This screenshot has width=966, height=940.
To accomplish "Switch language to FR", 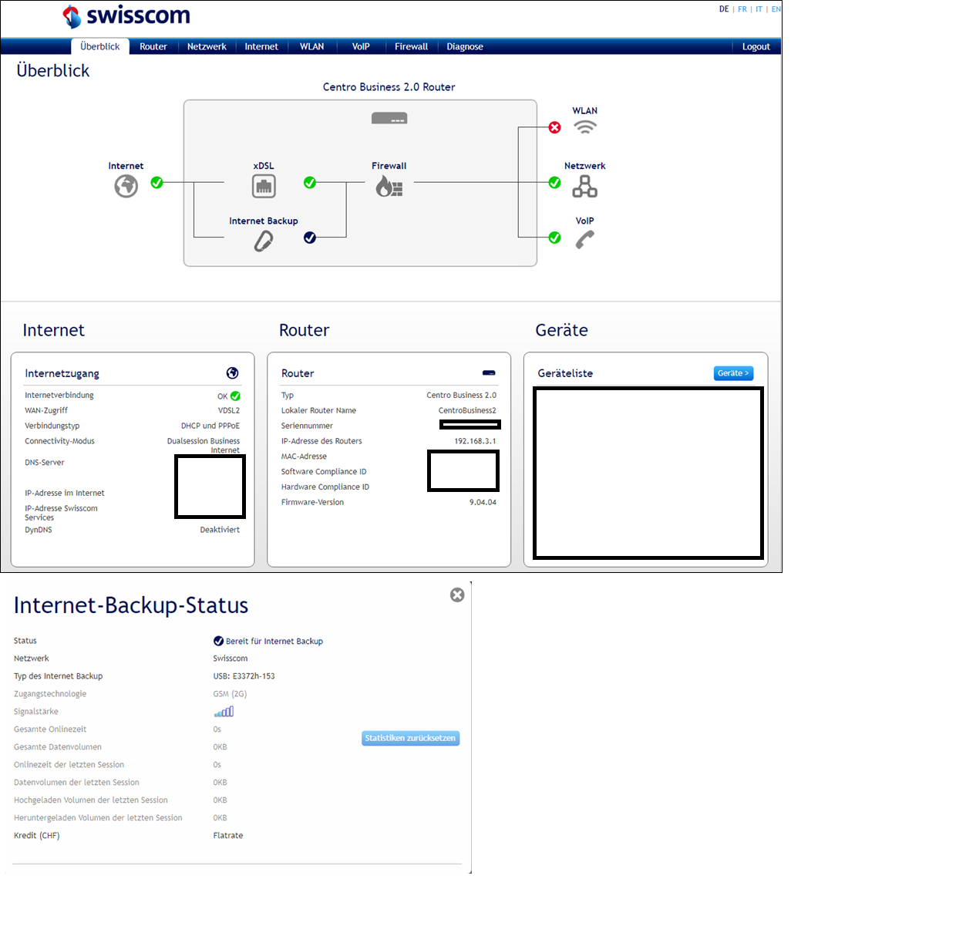I will click(x=742, y=9).
